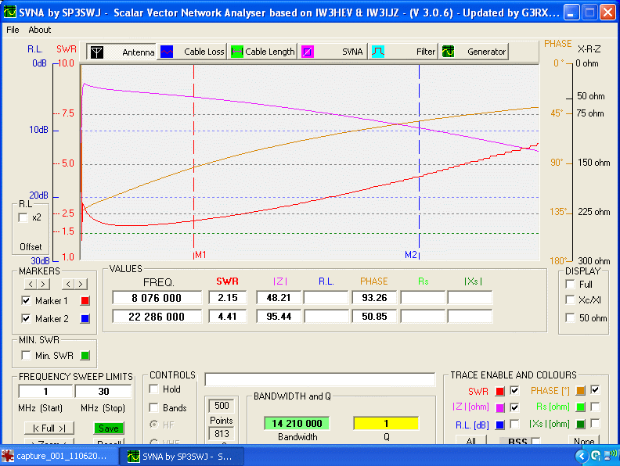Click the wireless network tray icon

[609, 455]
